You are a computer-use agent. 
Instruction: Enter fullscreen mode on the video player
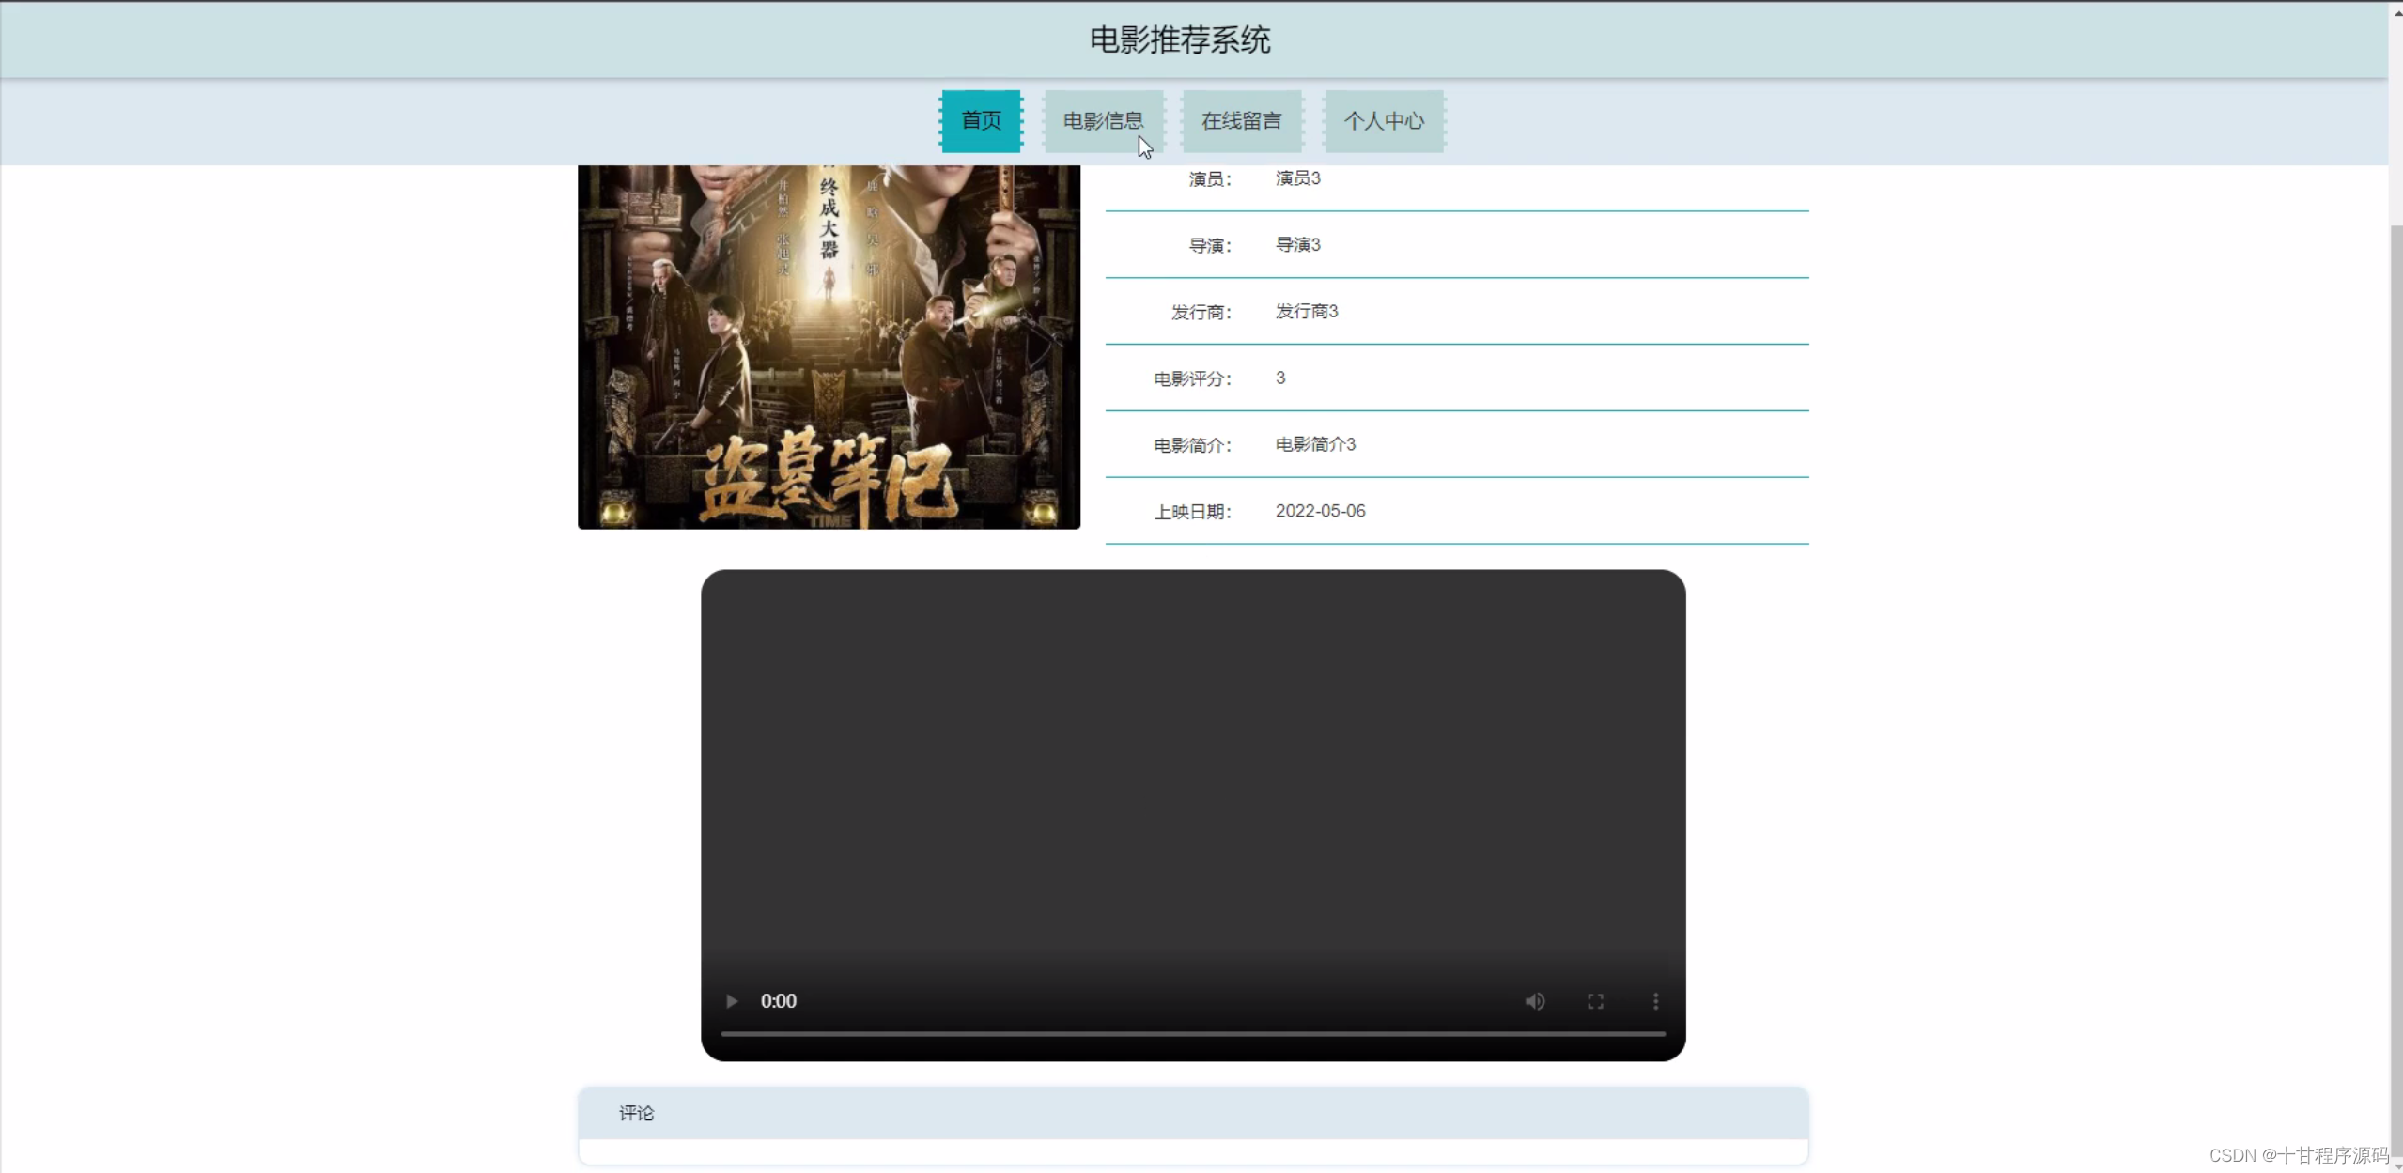click(x=1594, y=1000)
